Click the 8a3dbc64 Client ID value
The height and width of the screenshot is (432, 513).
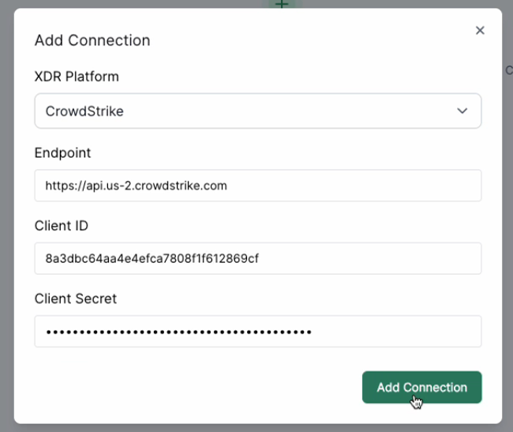152,259
